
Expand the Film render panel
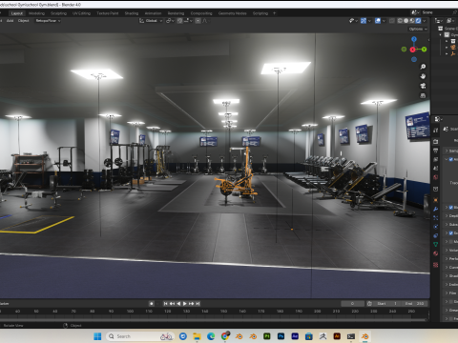[447, 293]
